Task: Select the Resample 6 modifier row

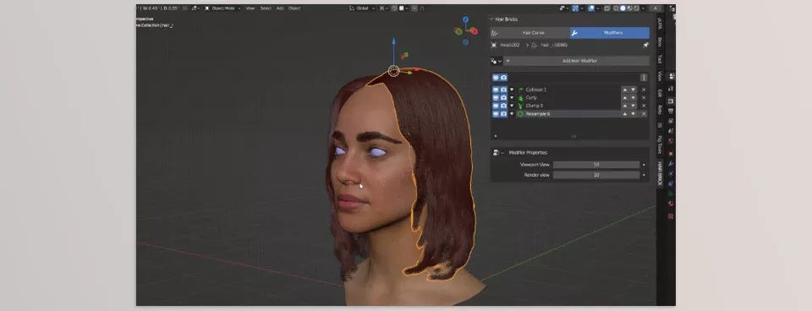Action: [568, 114]
